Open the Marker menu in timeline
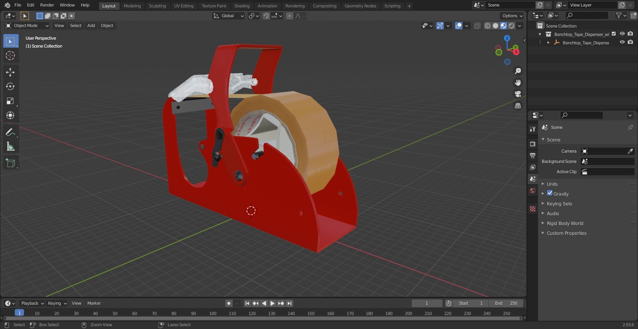 click(x=94, y=303)
